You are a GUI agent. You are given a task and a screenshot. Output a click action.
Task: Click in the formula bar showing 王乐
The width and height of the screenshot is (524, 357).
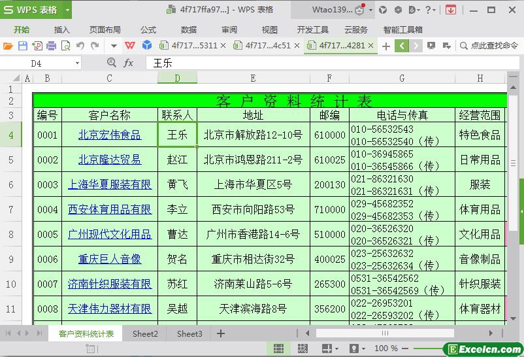pyautogui.click(x=333, y=63)
